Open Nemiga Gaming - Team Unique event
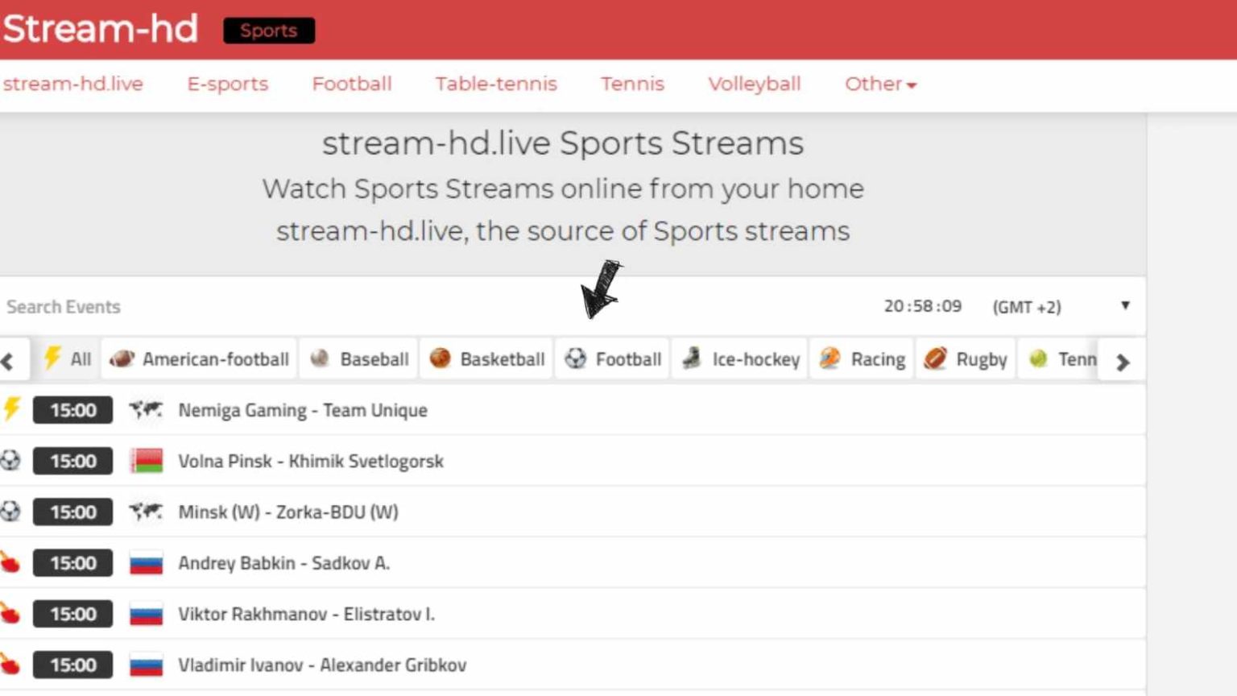1237x696 pixels. coord(302,410)
